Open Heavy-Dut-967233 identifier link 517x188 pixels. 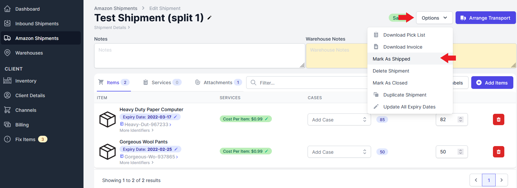pos(146,124)
